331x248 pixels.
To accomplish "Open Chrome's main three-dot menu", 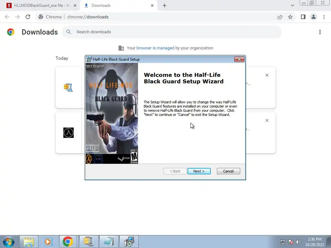I will pyautogui.click(x=324, y=17).
